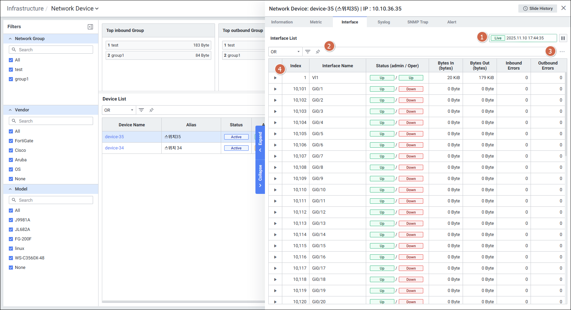This screenshot has height=310, width=571.
Task: Click the Device List horizontal scrollbar
Action: tap(183, 302)
